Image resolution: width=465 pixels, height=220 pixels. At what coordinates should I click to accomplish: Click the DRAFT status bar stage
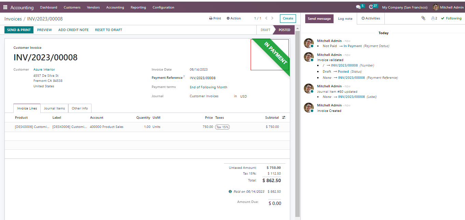click(265, 30)
